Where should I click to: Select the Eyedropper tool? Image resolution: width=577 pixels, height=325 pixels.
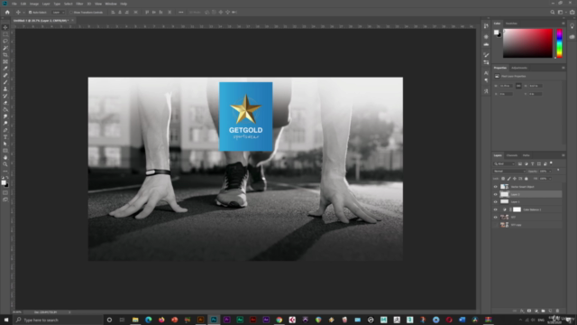point(5,69)
